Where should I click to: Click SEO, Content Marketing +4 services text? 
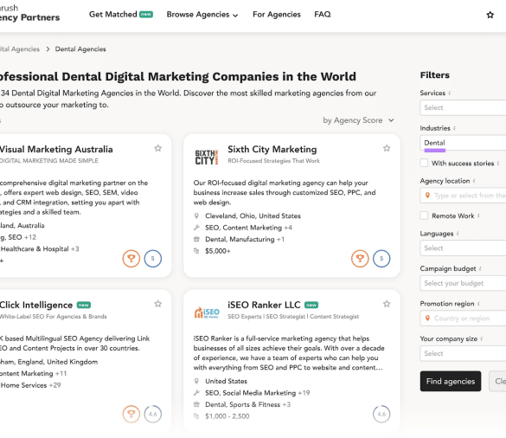click(x=248, y=228)
